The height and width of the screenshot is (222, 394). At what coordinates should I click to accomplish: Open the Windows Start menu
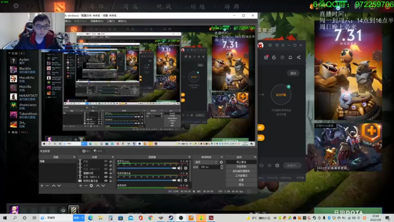[x=5, y=218]
